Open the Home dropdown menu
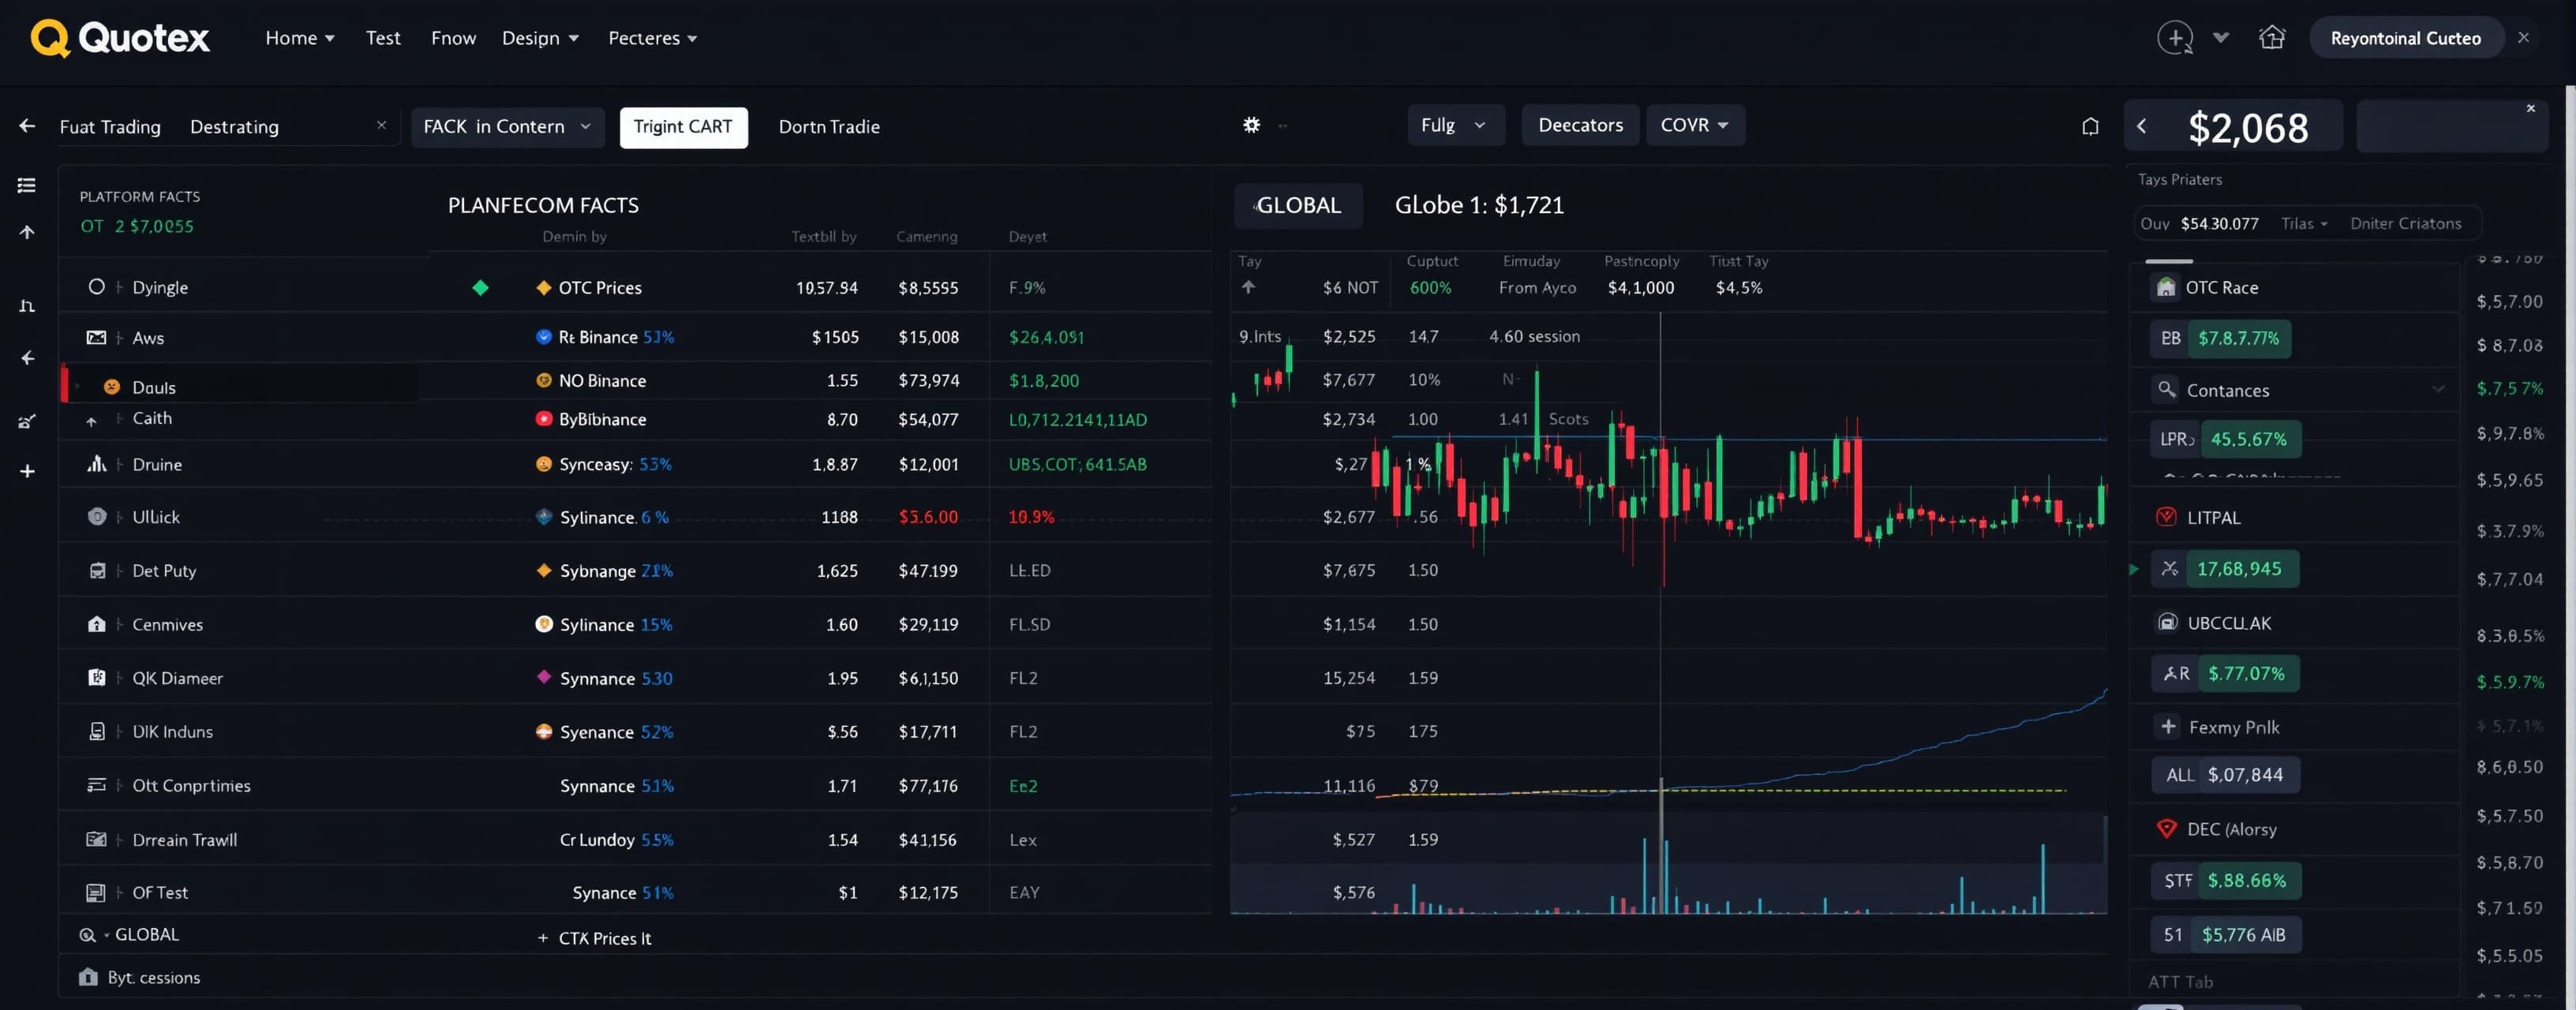Image resolution: width=2576 pixels, height=1010 pixels. [x=300, y=38]
